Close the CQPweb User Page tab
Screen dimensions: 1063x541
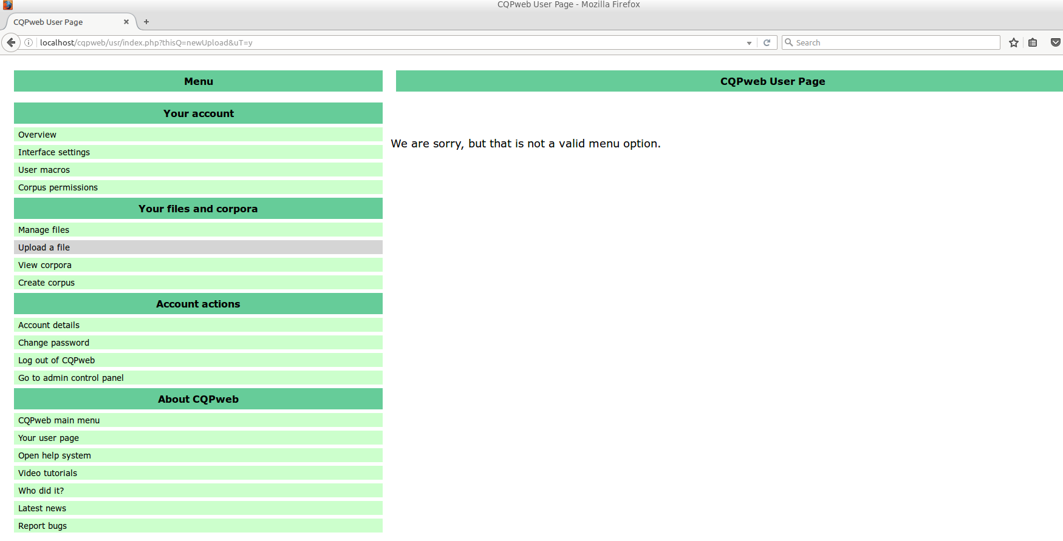click(126, 22)
